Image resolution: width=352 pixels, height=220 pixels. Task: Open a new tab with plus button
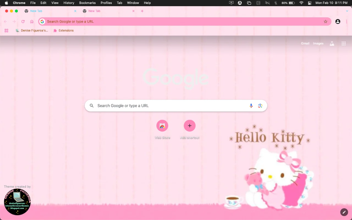point(142,11)
